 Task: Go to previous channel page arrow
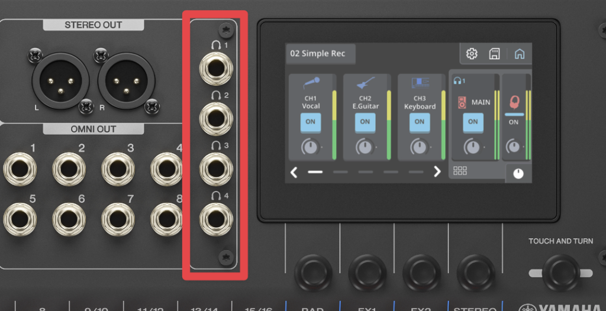294,172
